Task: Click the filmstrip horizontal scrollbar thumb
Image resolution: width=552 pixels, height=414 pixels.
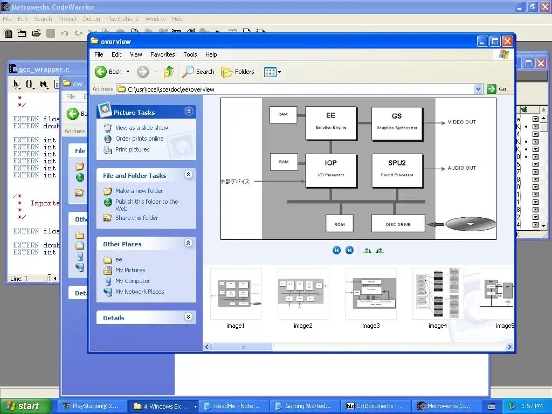Action: [242, 347]
